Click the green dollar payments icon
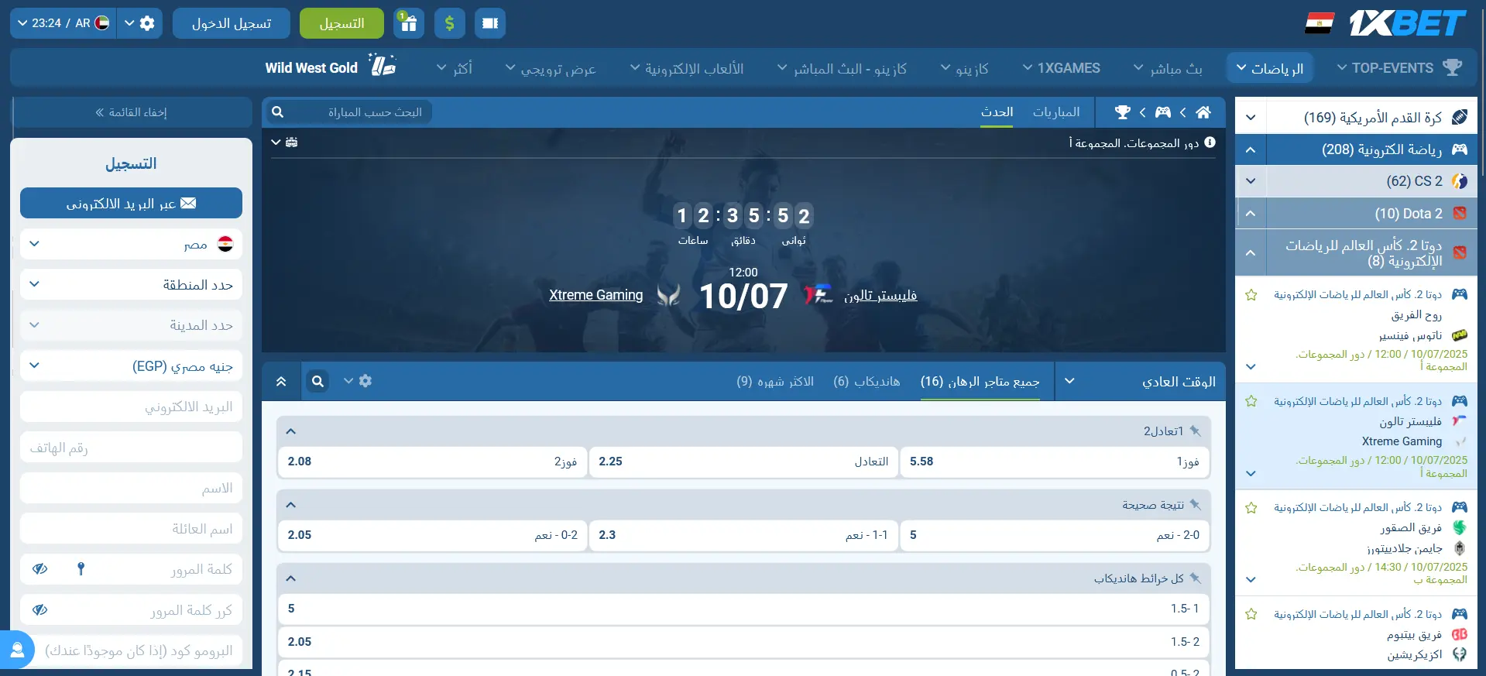The height and width of the screenshot is (676, 1486). 449,23
